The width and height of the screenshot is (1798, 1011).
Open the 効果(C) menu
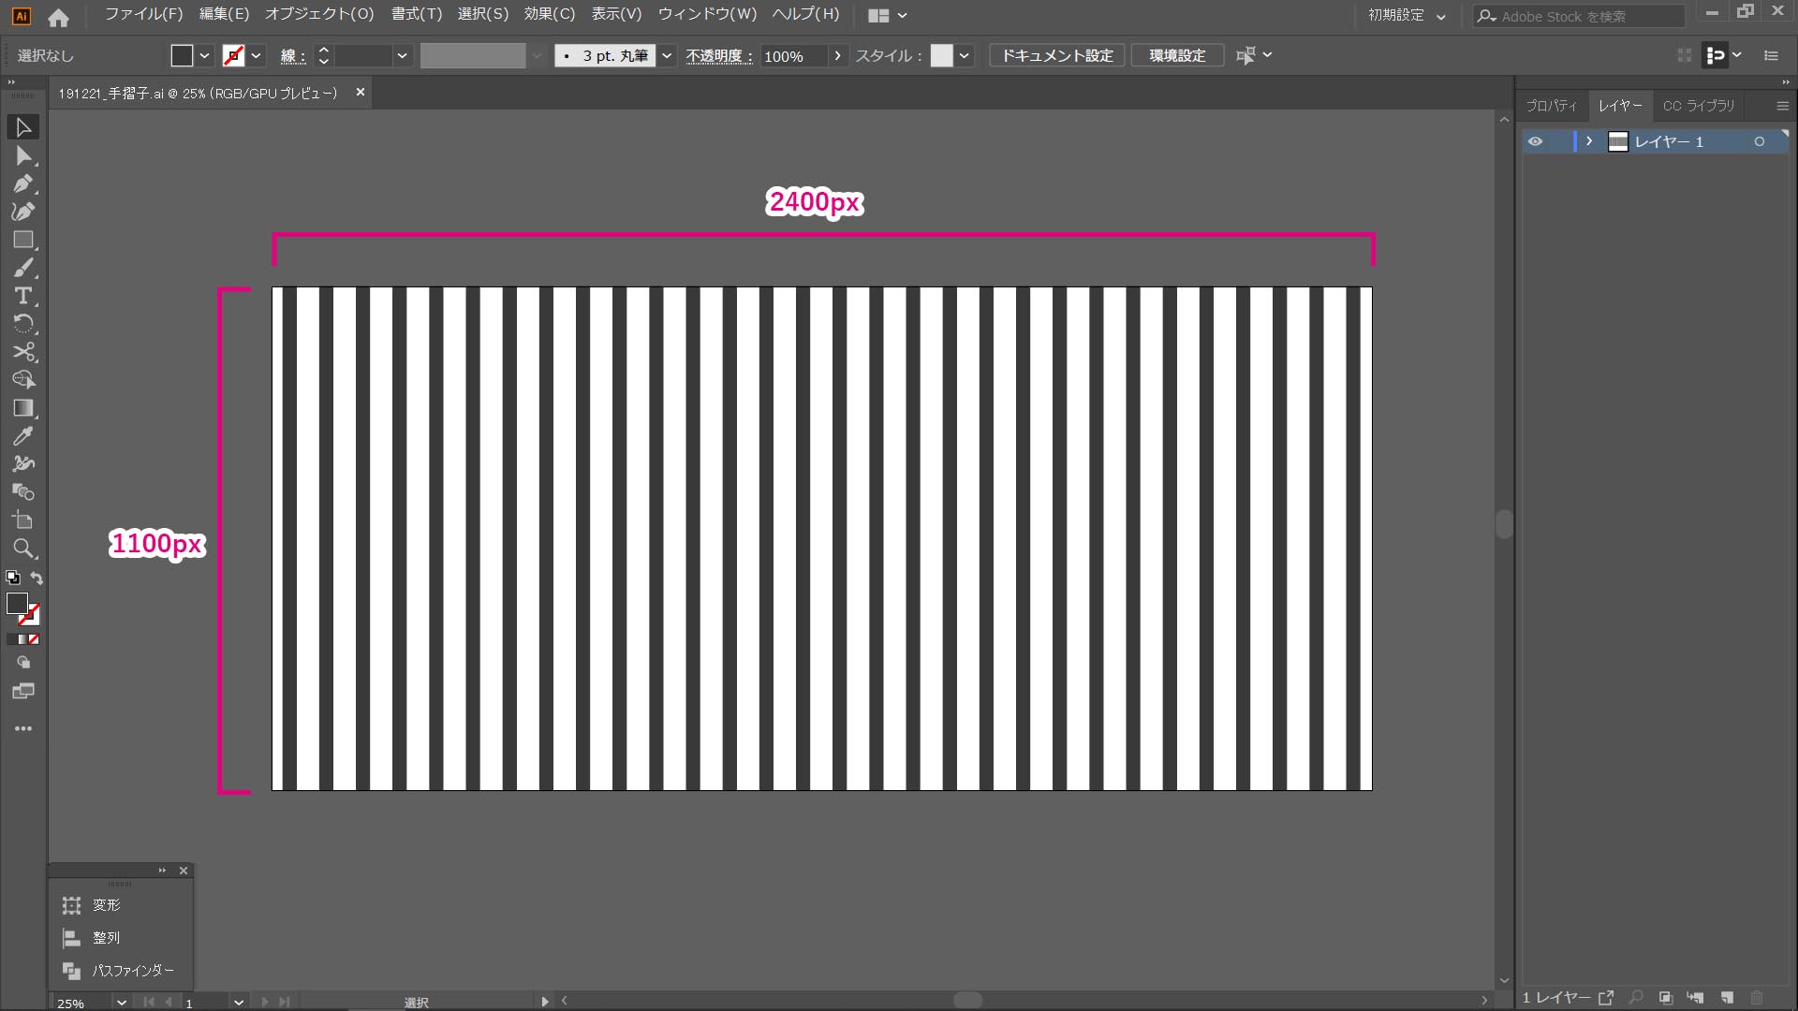click(x=550, y=14)
